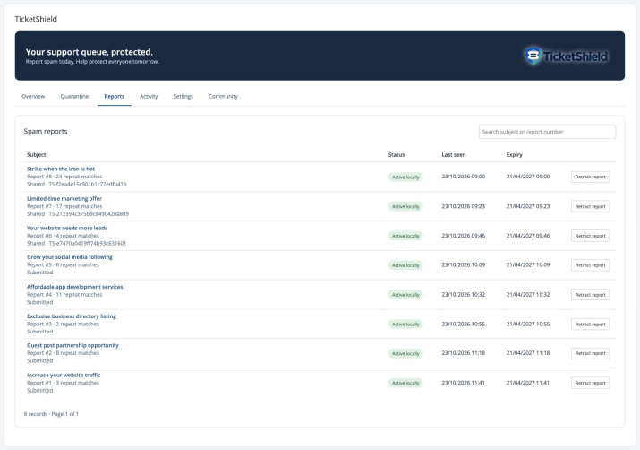The height and width of the screenshot is (450, 640).
Task: Switch to the Quarantine tab
Action: (x=74, y=97)
